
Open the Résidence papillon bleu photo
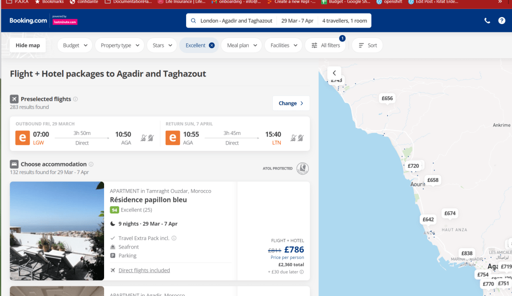tap(57, 230)
